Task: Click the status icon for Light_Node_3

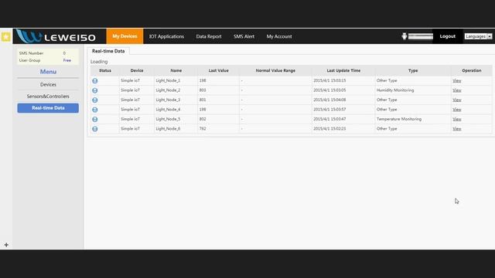Action: click(94, 100)
